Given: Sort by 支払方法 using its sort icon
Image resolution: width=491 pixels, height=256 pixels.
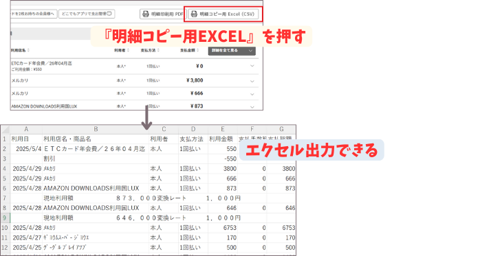Looking at the screenshot, I should click(x=158, y=50).
